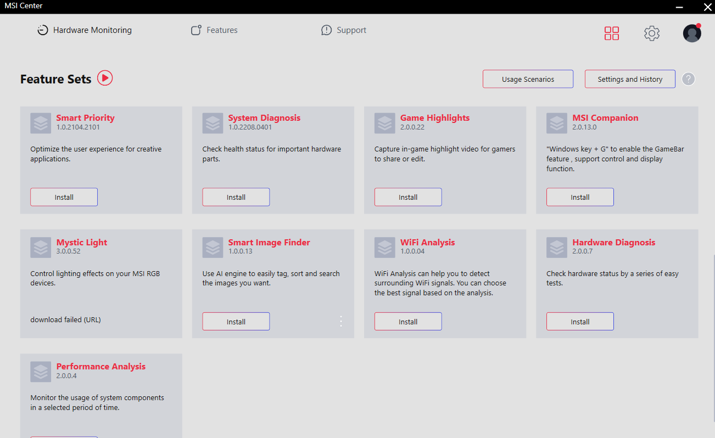Click the MSI Companion title
Viewport: 715px width, 438px height.
pyautogui.click(x=605, y=118)
